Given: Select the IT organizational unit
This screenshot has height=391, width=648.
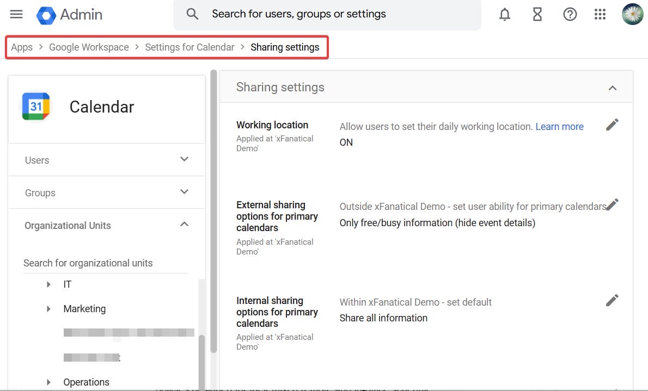Looking at the screenshot, I should 68,284.
